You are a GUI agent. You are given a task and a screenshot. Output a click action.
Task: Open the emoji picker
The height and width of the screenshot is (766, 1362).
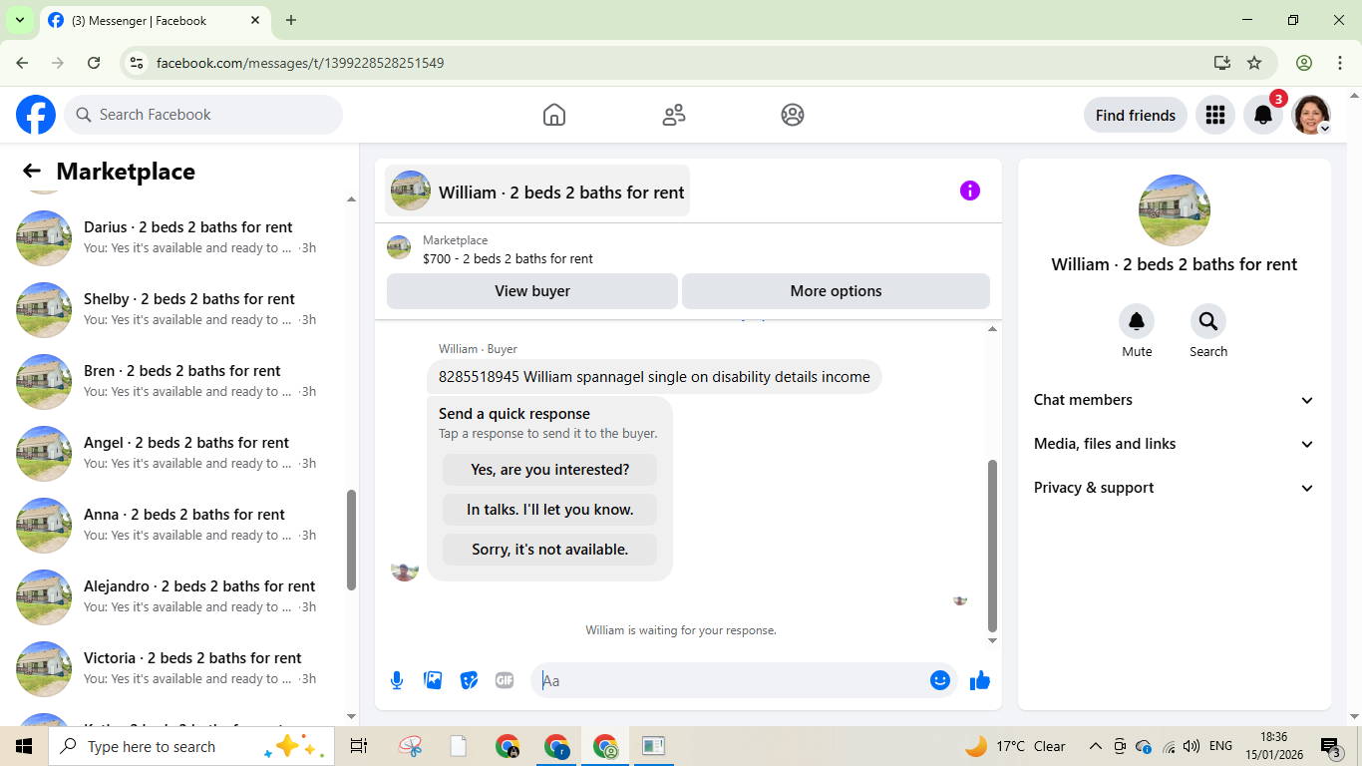pyautogui.click(x=940, y=680)
